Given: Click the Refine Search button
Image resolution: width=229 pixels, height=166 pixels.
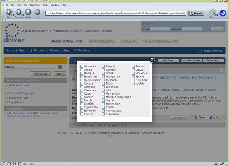Looking at the screenshot, I should click(214, 60).
